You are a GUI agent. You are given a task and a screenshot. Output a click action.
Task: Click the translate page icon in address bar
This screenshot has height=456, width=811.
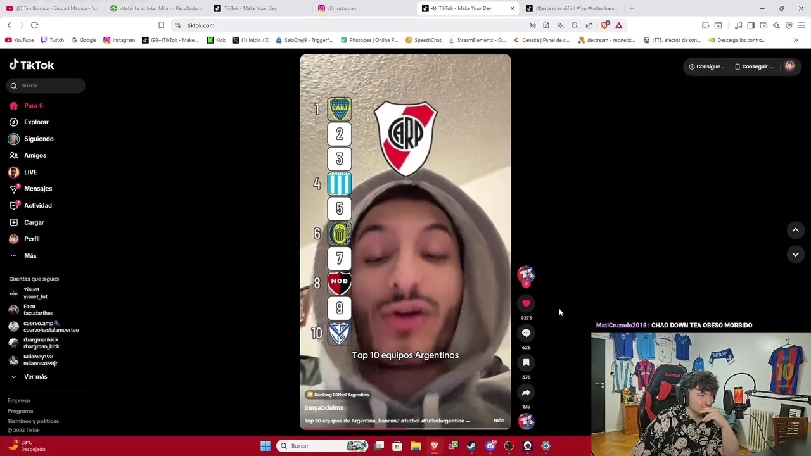[560, 25]
